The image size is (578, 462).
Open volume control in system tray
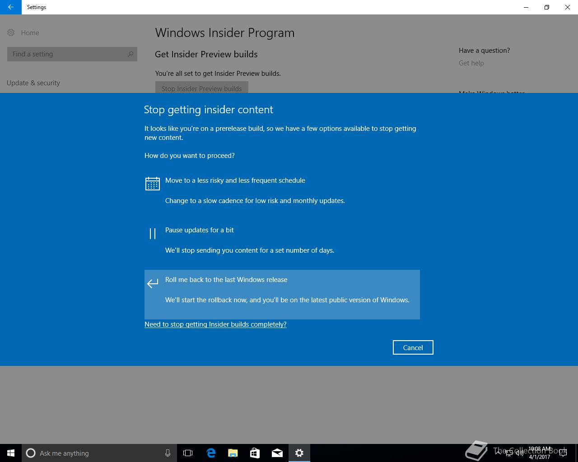[520, 453]
